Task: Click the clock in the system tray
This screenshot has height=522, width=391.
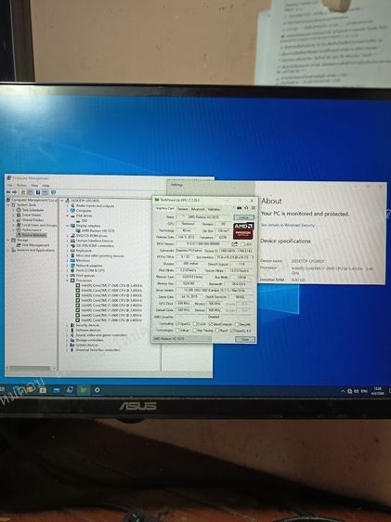Action: pyautogui.click(x=377, y=391)
